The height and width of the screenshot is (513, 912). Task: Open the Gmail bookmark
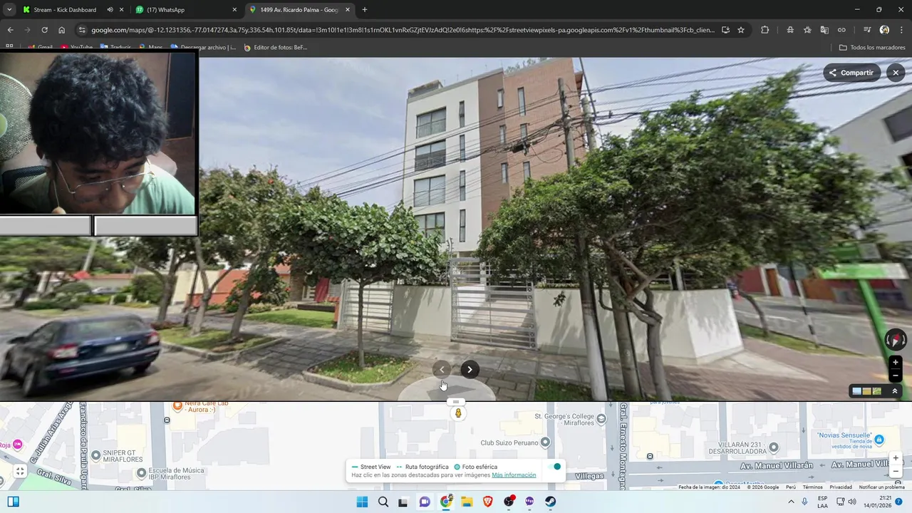coord(40,48)
